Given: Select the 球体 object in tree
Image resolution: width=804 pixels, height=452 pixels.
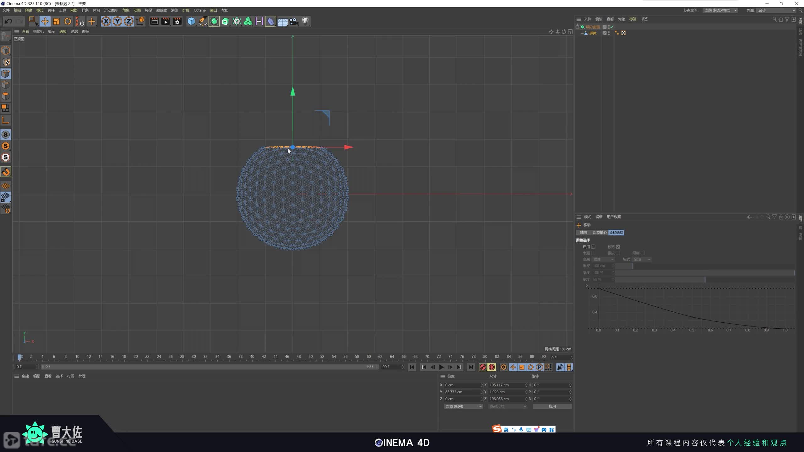Looking at the screenshot, I should [x=593, y=33].
